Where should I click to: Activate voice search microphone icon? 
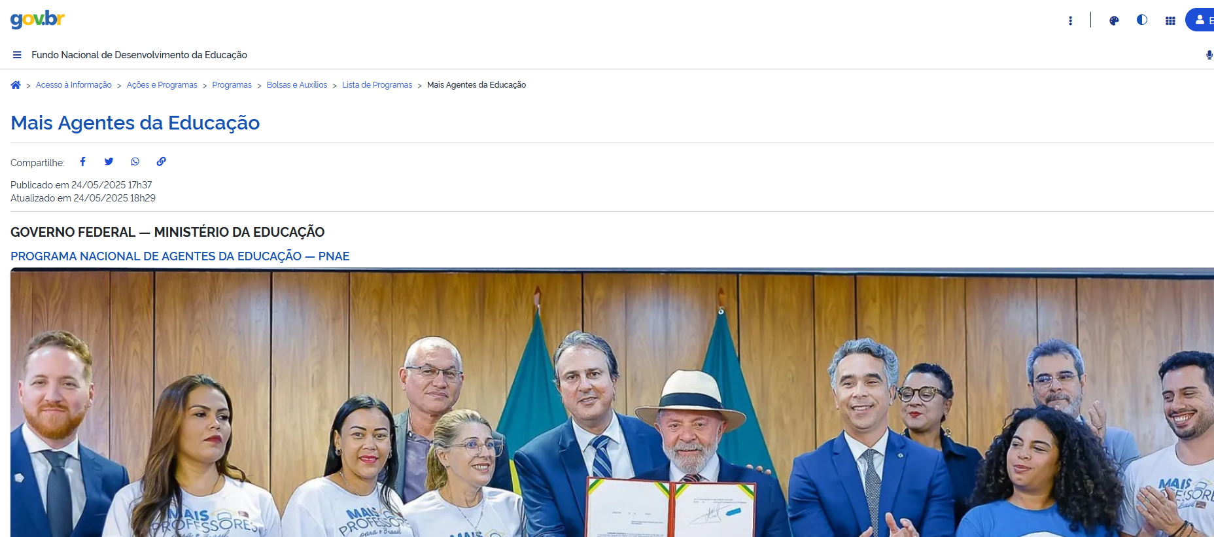(x=1209, y=55)
